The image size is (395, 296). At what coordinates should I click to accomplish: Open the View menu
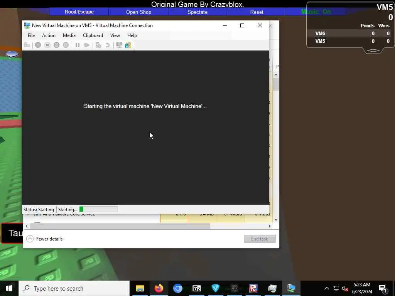[115, 35]
